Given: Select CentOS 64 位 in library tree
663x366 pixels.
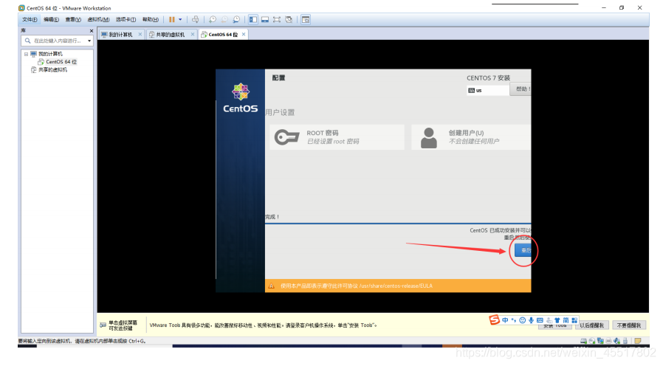Looking at the screenshot, I should 61,62.
